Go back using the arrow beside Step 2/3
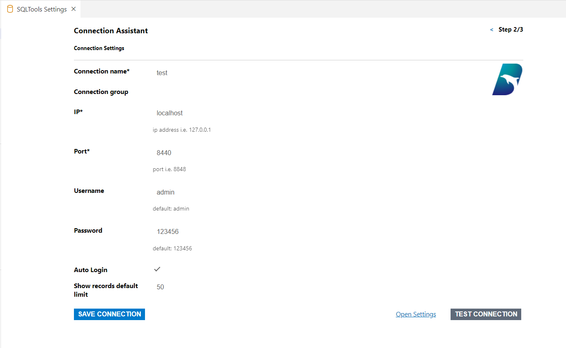The width and height of the screenshot is (566, 348). (x=492, y=30)
